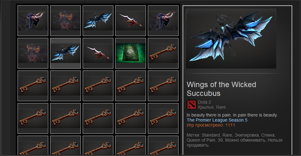The width and height of the screenshot is (301, 156).
Task: Select the last horned headpiece item in top row
Action: click(163, 21)
